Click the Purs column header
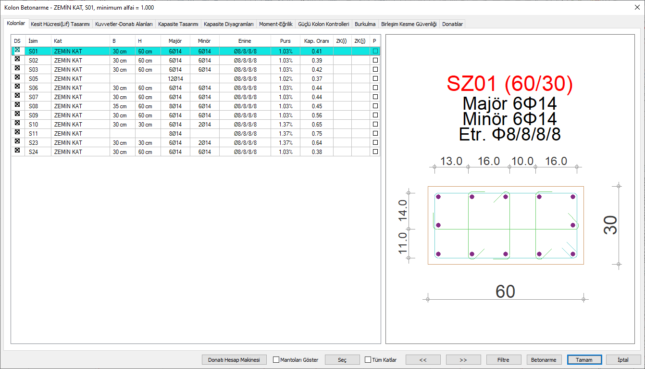The image size is (645, 369). pyautogui.click(x=285, y=41)
